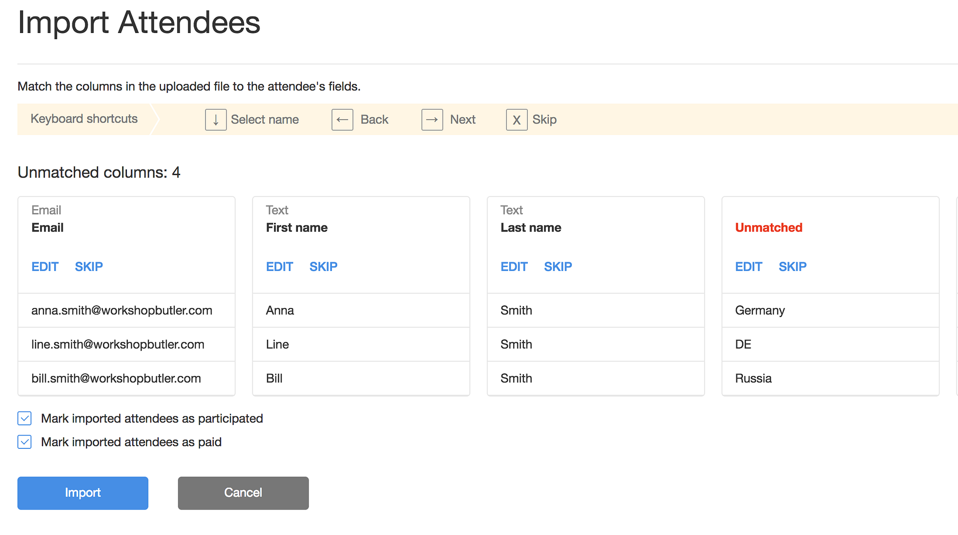The image size is (958, 535).
Task: Click the Keyboard shortcuts label
Action: click(84, 119)
